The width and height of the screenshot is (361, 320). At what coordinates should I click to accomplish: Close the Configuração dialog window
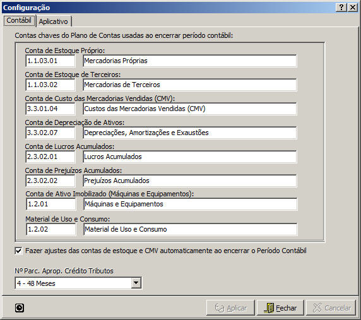click(x=353, y=8)
